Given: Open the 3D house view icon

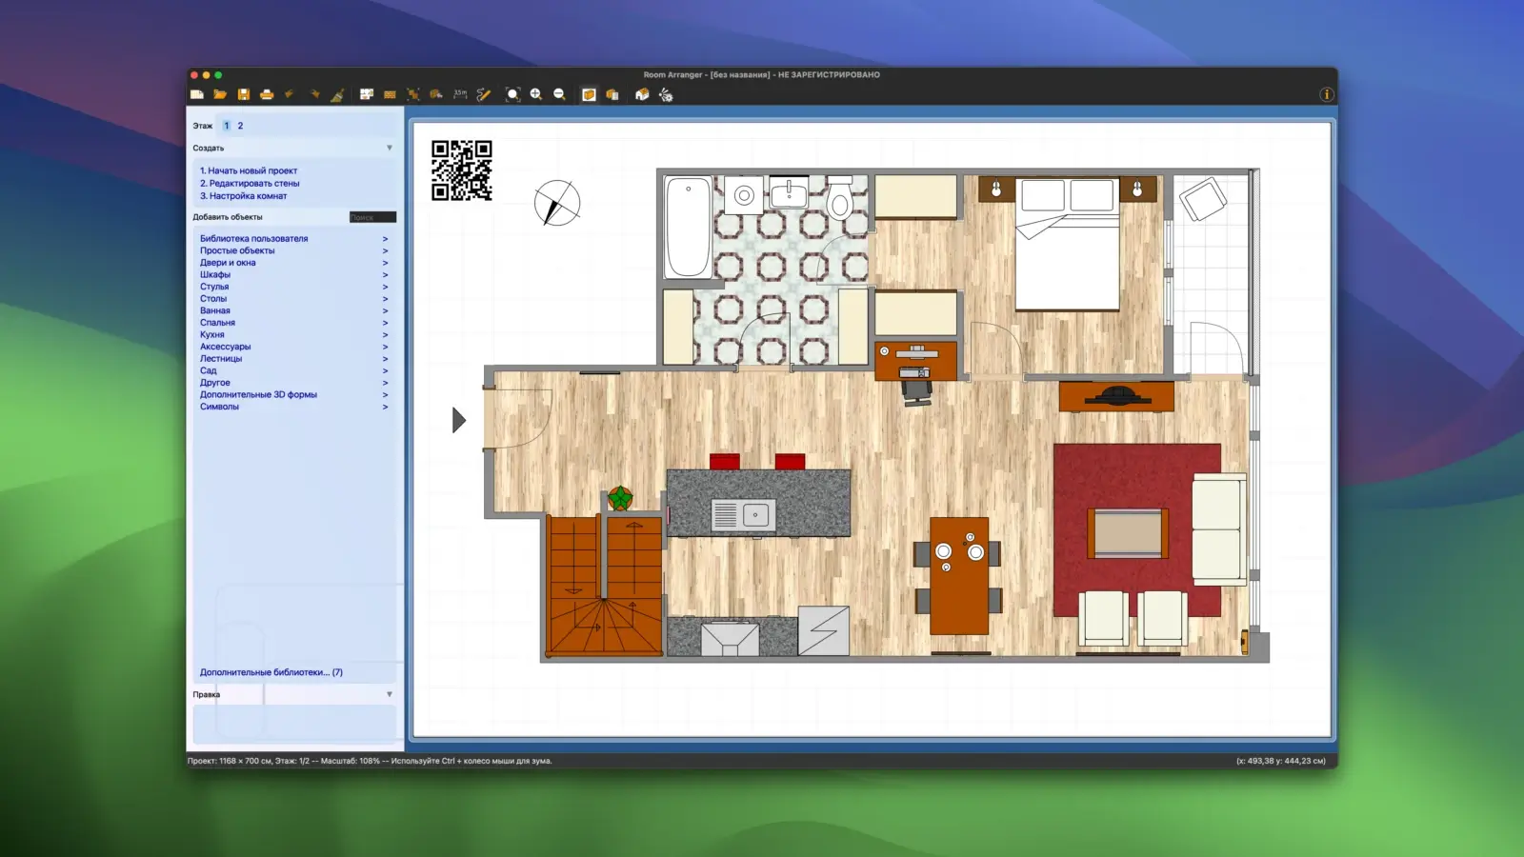Looking at the screenshot, I should [642, 94].
